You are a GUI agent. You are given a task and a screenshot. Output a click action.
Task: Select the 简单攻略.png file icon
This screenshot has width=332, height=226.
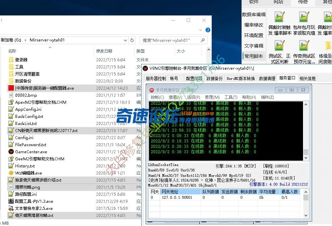tap(11, 187)
